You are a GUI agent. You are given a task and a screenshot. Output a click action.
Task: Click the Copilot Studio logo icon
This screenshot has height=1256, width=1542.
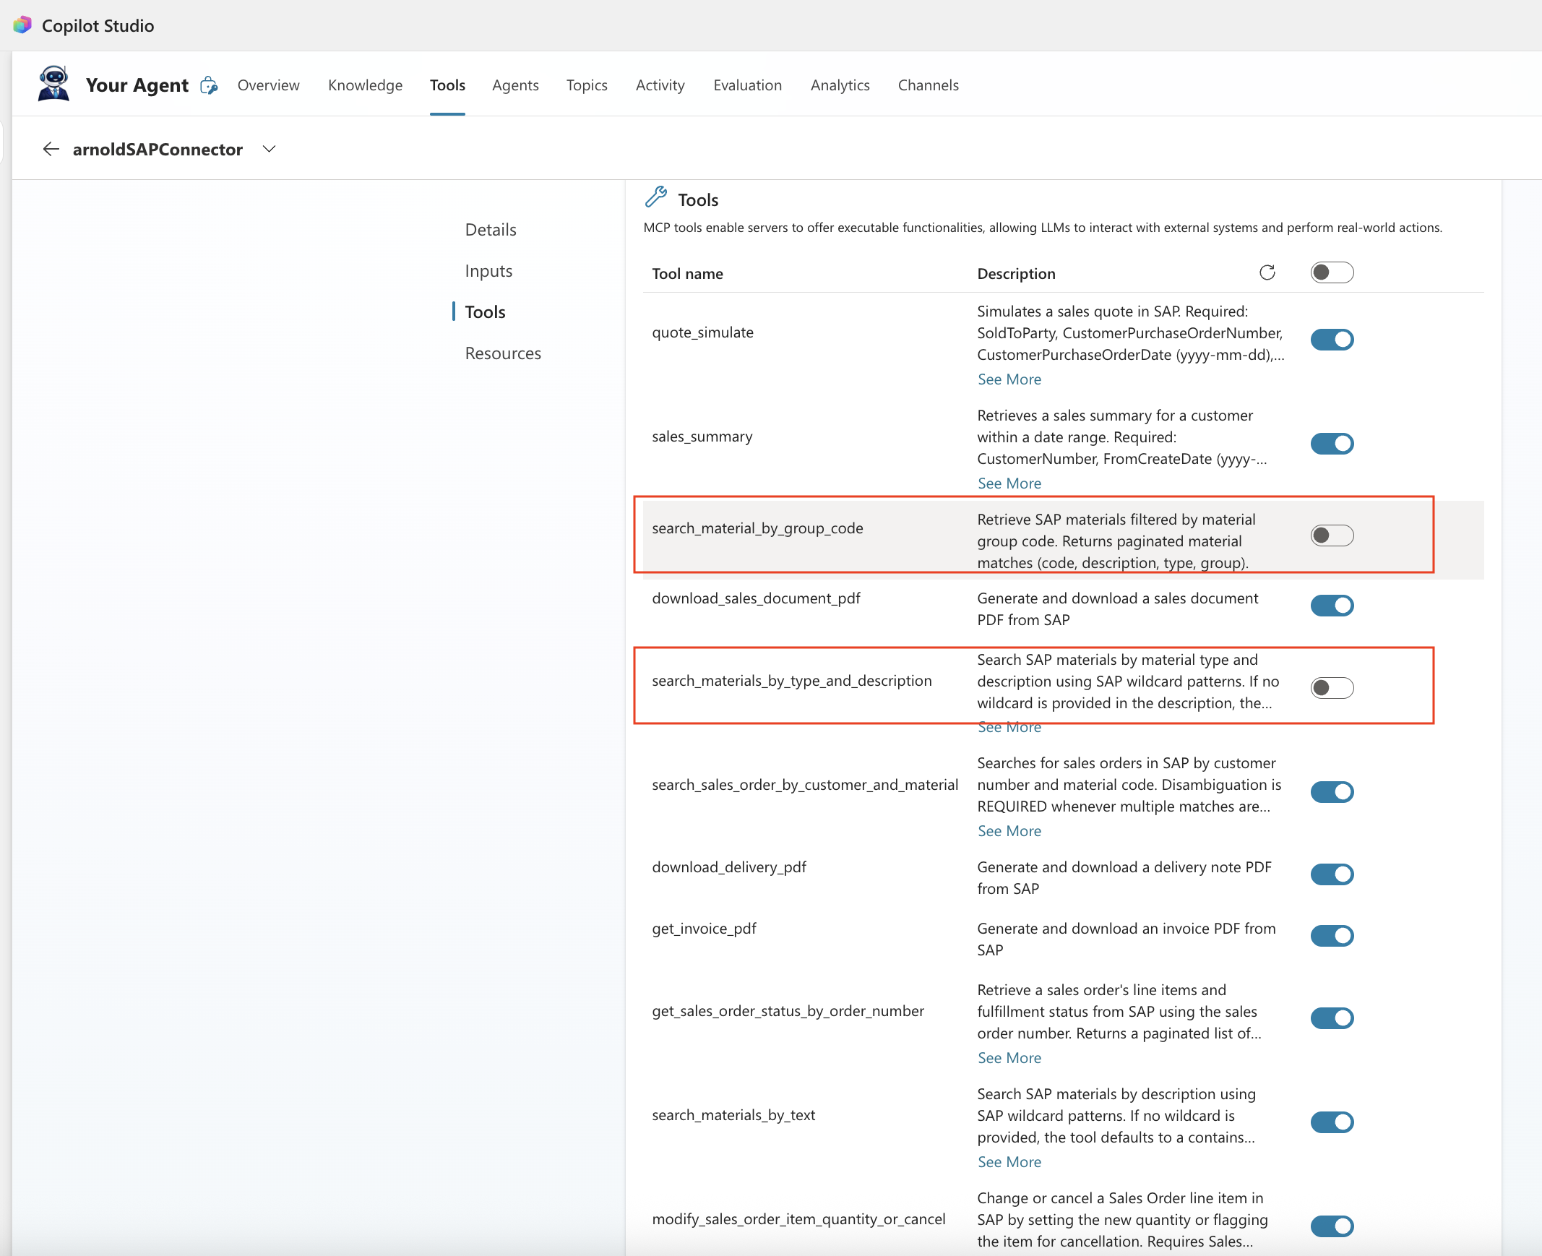pyautogui.click(x=22, y=25)
